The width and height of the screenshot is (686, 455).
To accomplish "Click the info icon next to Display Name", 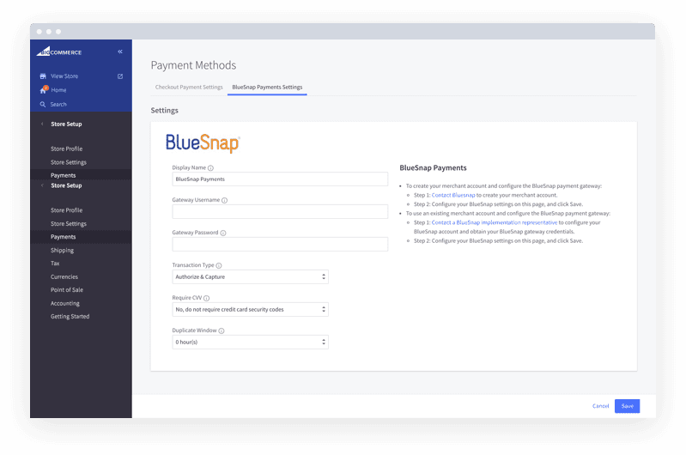I will click(210, 168).
